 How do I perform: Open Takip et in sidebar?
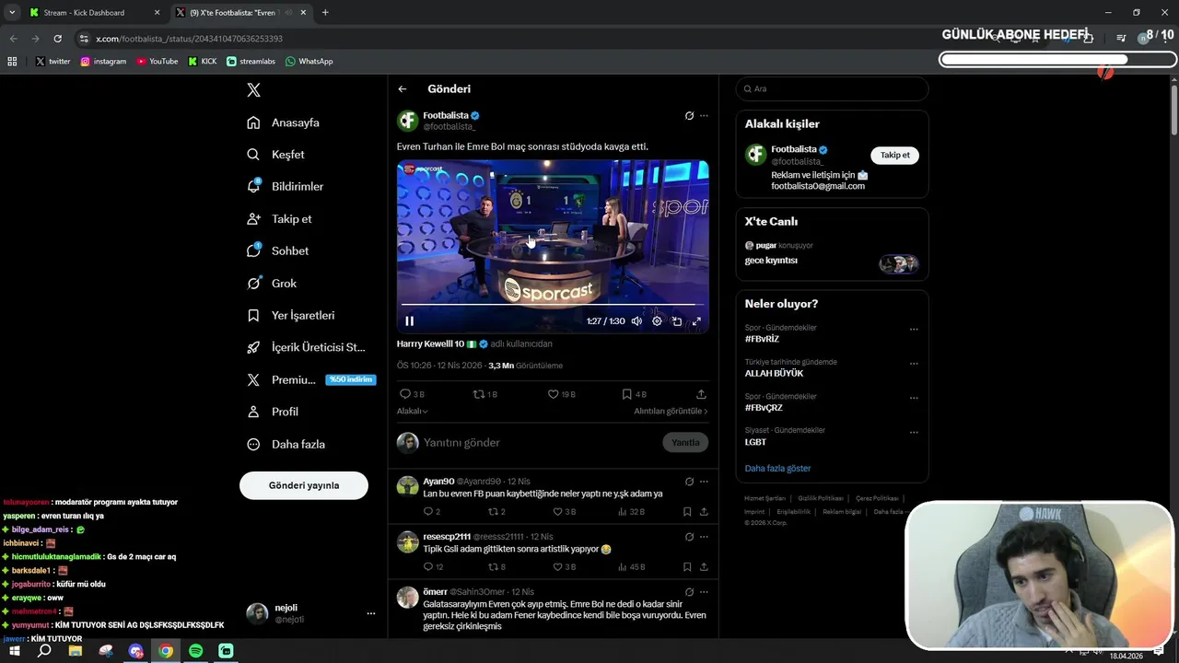(279, 219)
